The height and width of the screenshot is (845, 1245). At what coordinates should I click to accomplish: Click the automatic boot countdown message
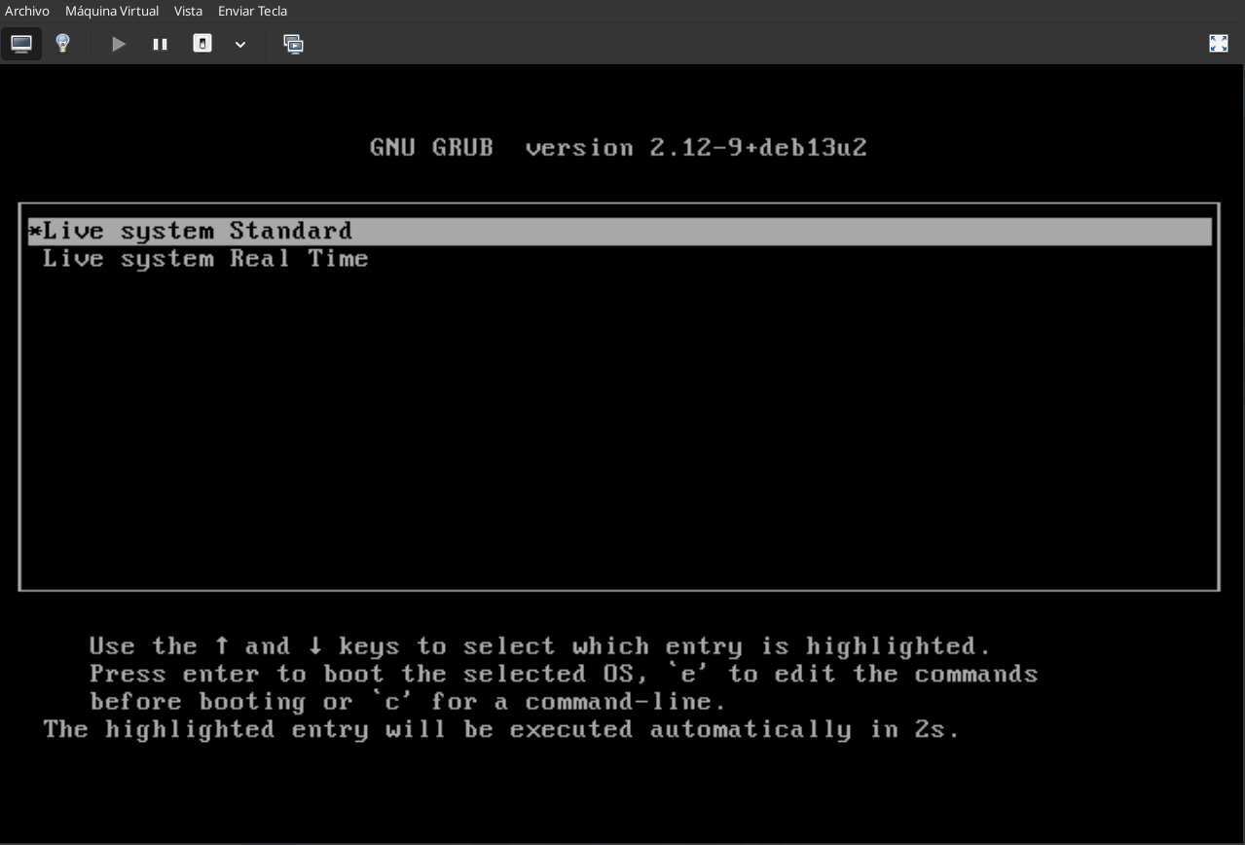[x=501, y=729]
